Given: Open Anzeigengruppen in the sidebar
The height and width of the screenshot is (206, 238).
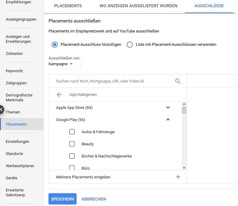Looking at the screenshot, I should [21, 19].
